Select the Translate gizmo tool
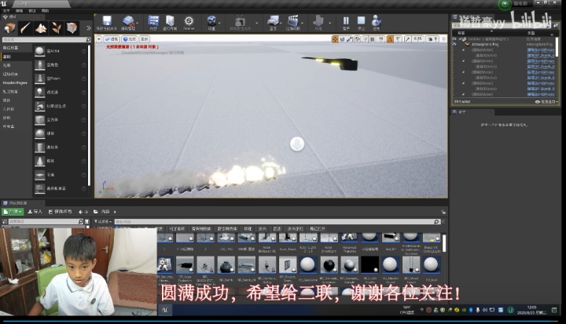 click(x=335, y=39)
